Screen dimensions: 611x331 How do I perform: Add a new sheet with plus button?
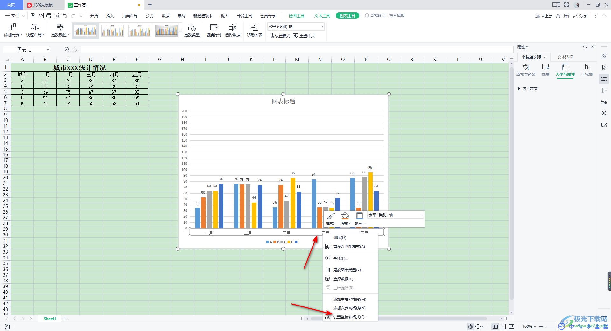pyautogui.click(x=65, y=319)
